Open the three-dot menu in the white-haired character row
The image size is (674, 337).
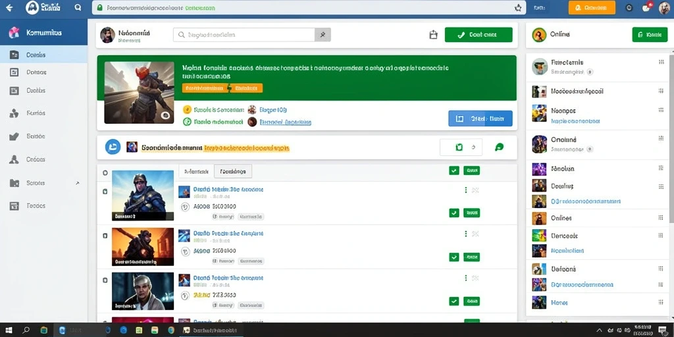tap(465, 278)
